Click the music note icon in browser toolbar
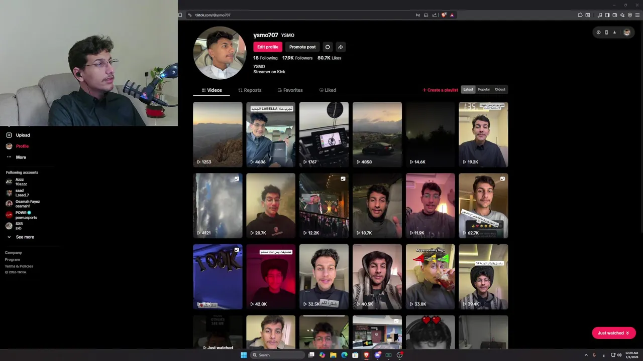Screen dimensions: 643x361 click(x=600, y=15)
